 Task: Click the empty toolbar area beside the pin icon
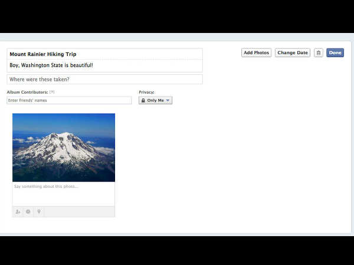(80, 211)
